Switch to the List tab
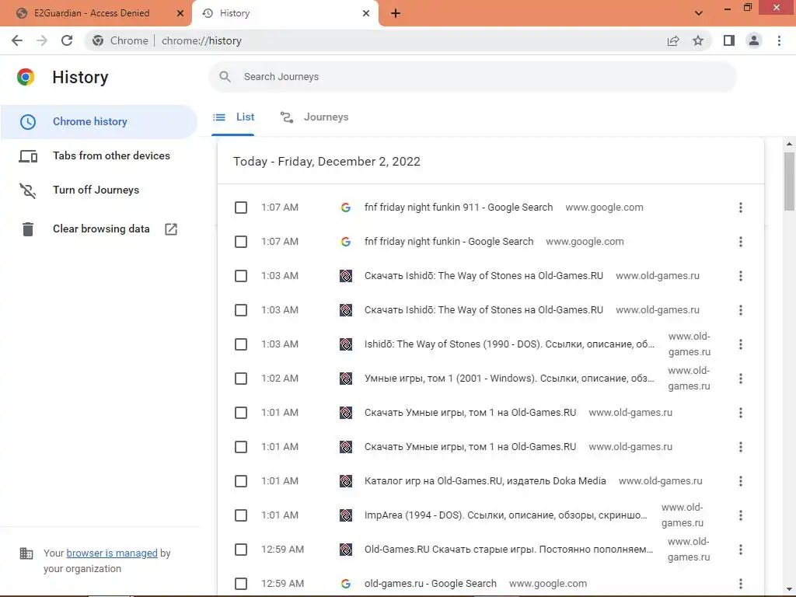796x597 pixels. point(233,117)
